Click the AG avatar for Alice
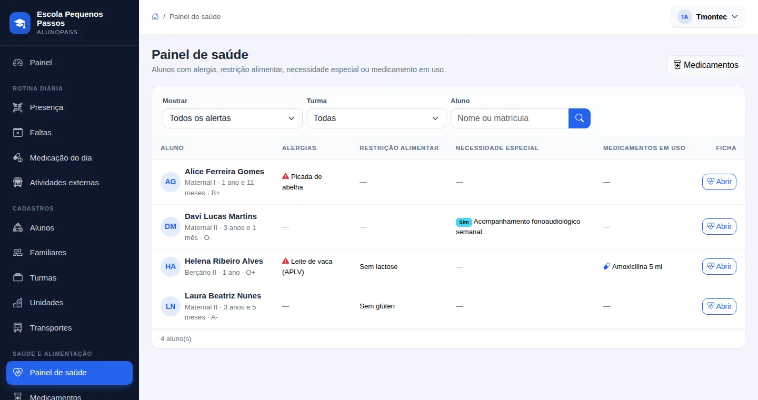758x400 pixels. click(x=171, y=182)
